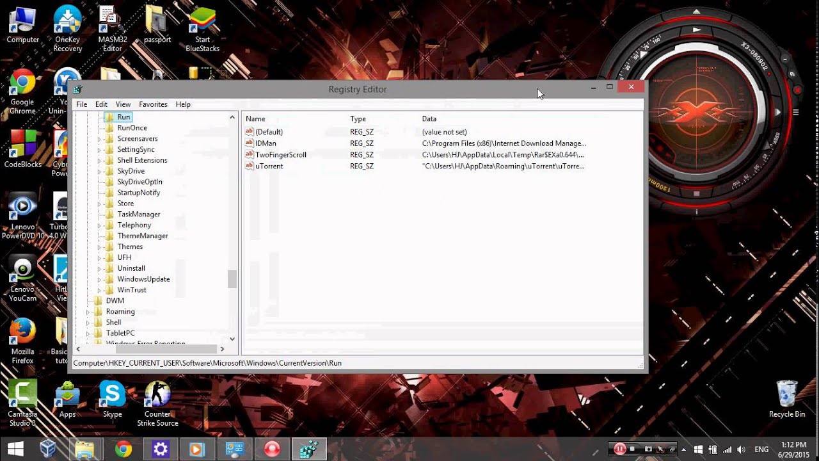Select the Lenovo PowerDVD 10 desktop icon
The image size is (819, 461).
point(22,216)
